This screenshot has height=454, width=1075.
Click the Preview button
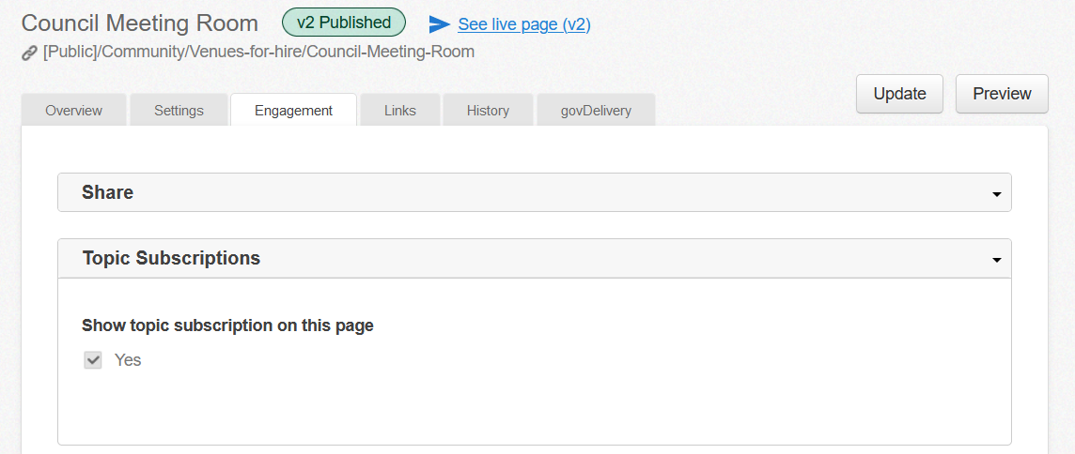[1002, 94]
